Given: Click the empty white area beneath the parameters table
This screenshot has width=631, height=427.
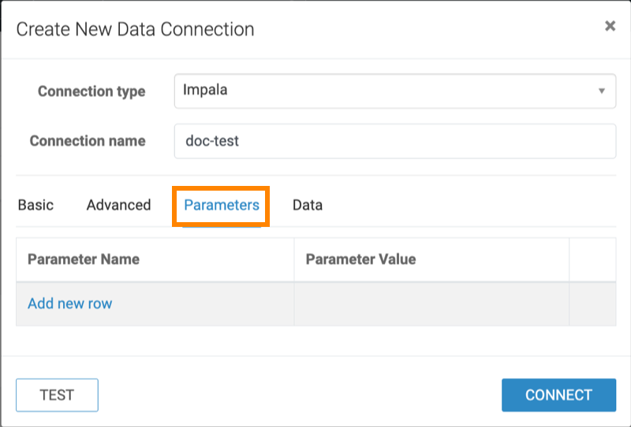Looking at the screenshot, I should pos(316,340).
